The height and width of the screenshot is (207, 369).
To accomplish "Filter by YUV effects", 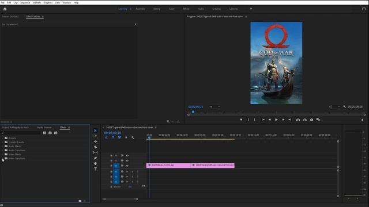I will (56, 133).
